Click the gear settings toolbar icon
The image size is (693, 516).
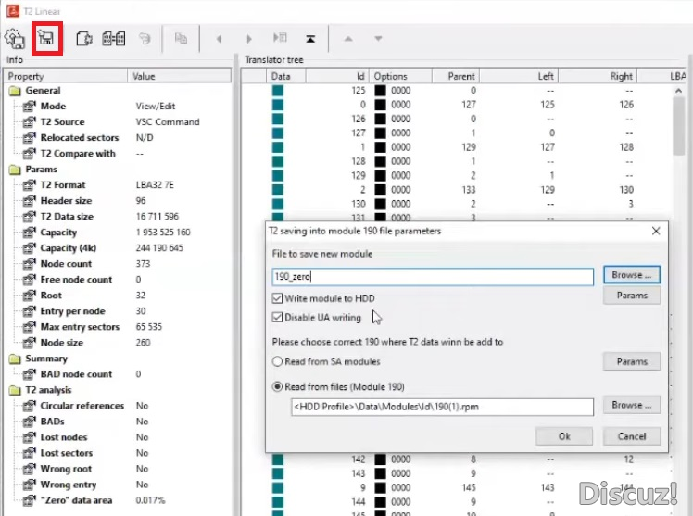pos(15,38)
